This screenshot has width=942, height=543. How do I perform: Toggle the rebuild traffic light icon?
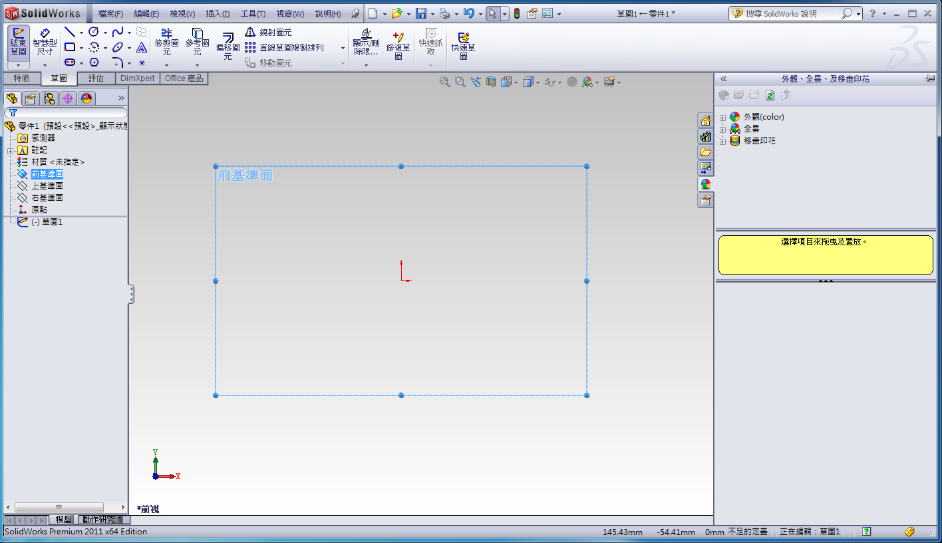[x=516, y=13]
